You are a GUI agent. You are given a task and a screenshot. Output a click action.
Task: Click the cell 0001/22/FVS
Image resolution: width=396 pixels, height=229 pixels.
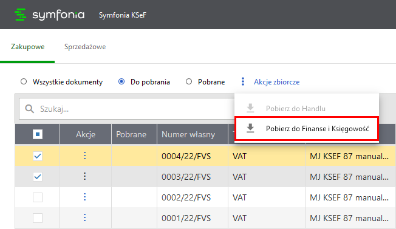click(193, 218)
